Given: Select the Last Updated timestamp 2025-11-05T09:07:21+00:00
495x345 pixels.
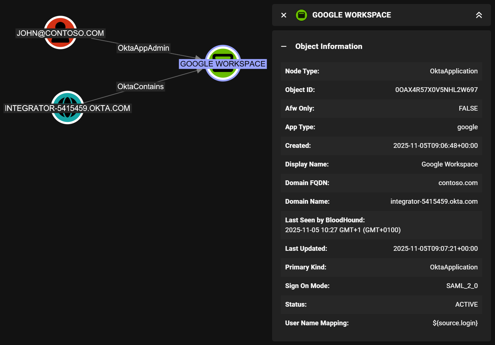Looking at the screenshot, I should (x=436, y=249).
